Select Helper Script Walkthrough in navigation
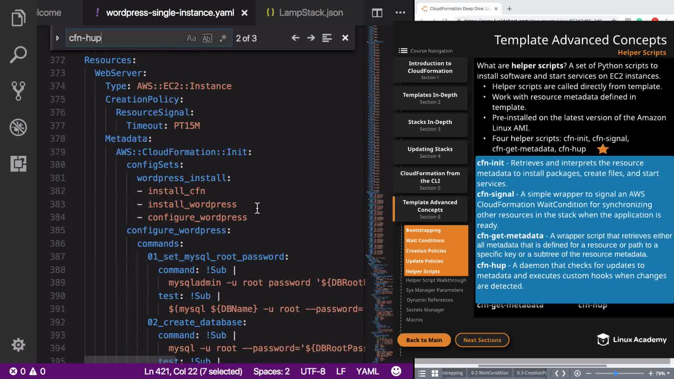Screen dimensions: 674x379 [x=436, y=280]
